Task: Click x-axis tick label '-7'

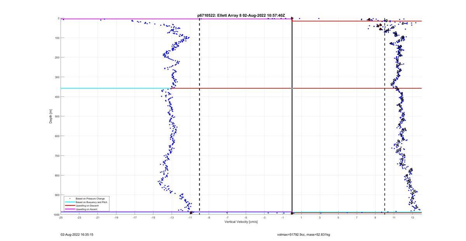Action: [x=227, y=218]
